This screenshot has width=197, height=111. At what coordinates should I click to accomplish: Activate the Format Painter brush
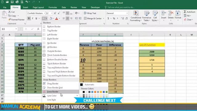point(10,20)
